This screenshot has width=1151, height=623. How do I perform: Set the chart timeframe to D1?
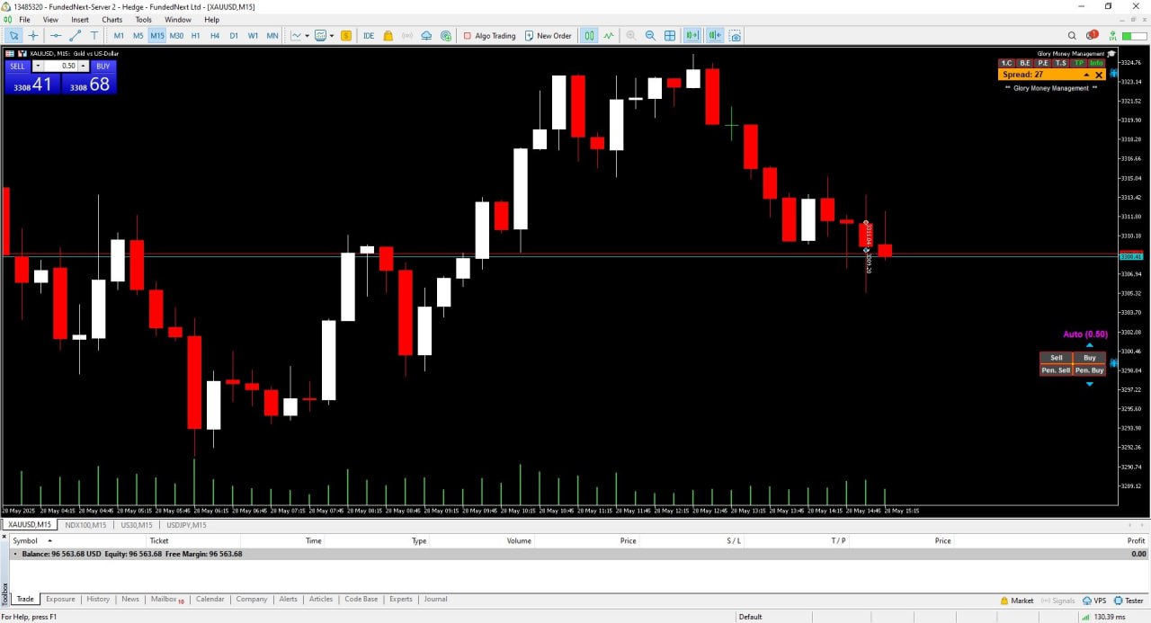coord(234,36)
